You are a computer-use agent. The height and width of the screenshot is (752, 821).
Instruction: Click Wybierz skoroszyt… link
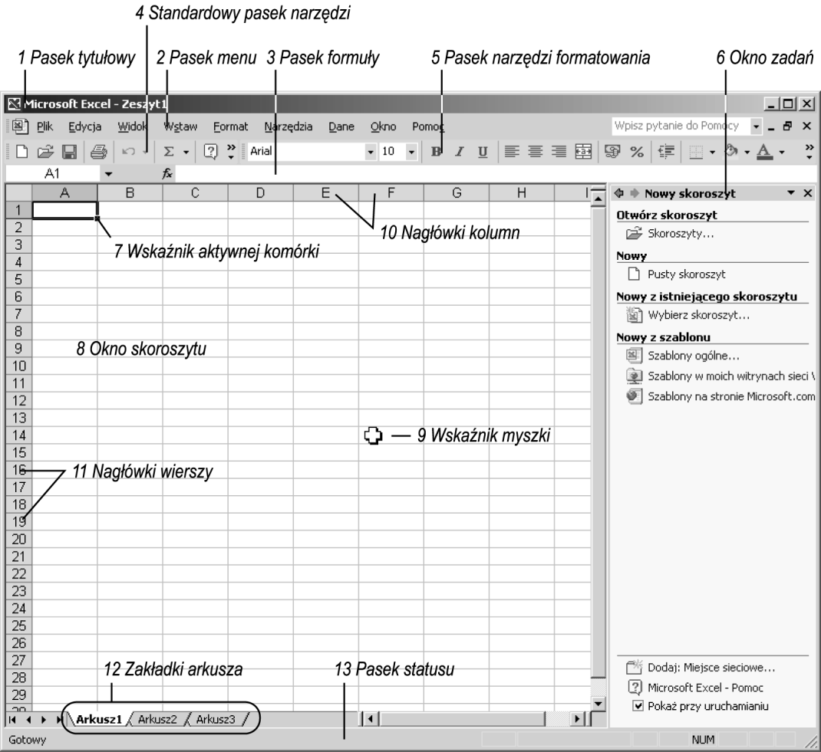click(698, 315)
